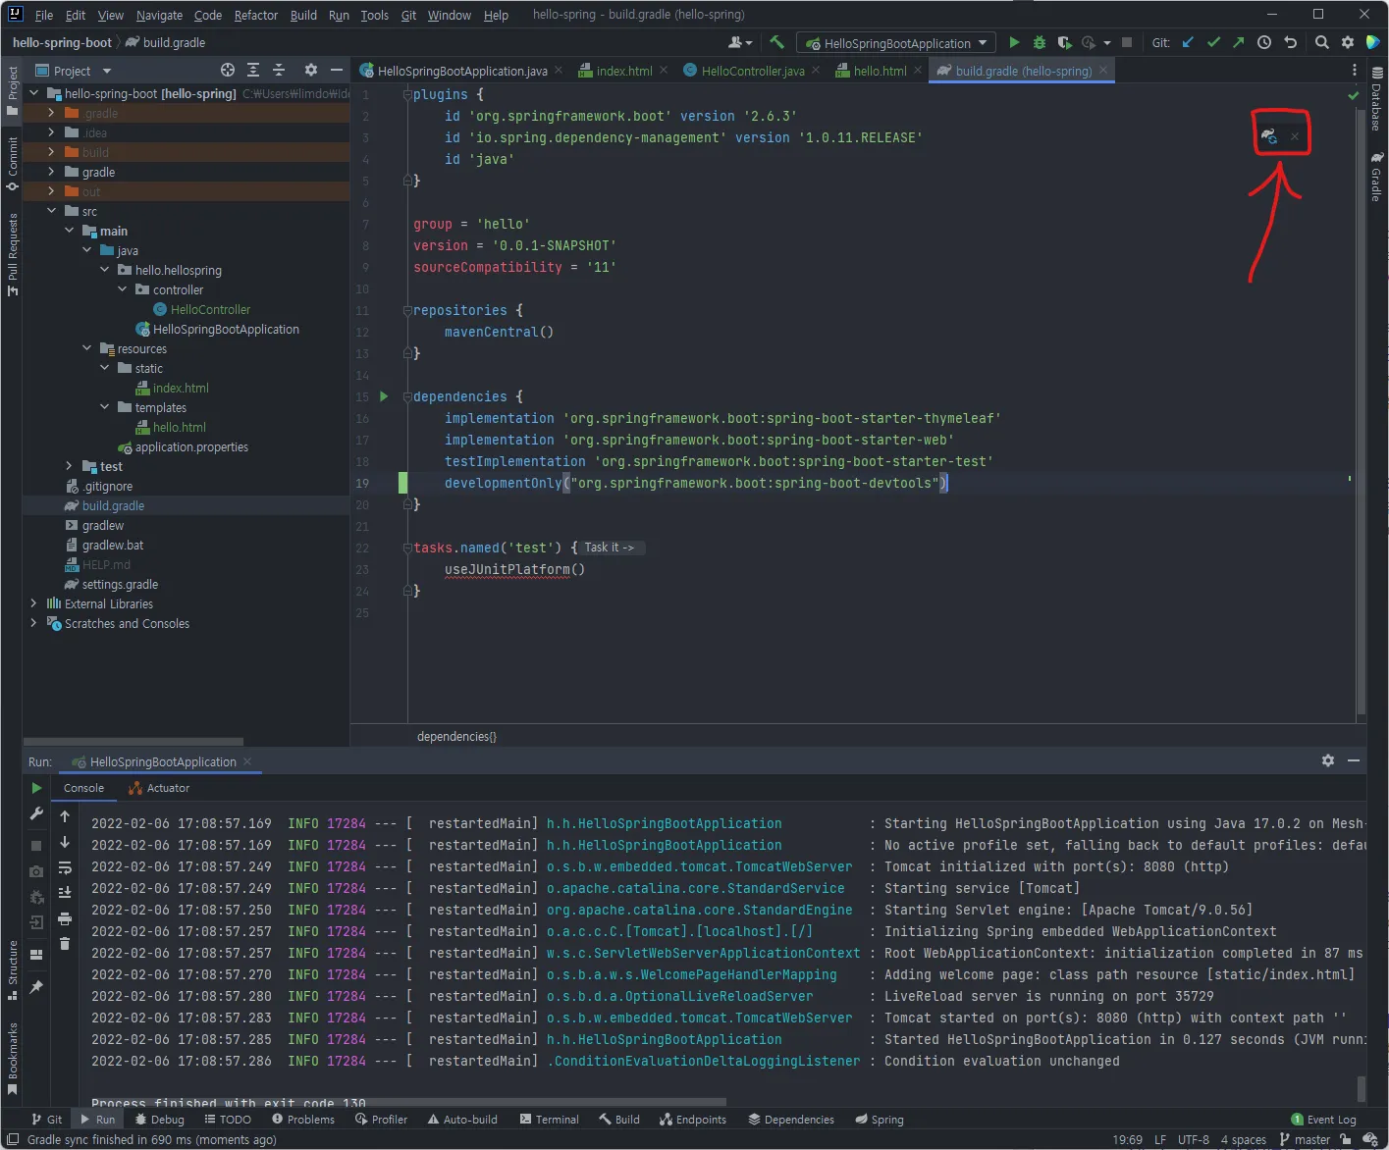Commit changes via green checkmark icon
The image size is (1389, 1150).
pyautogui.click(x=1213, y=42)
